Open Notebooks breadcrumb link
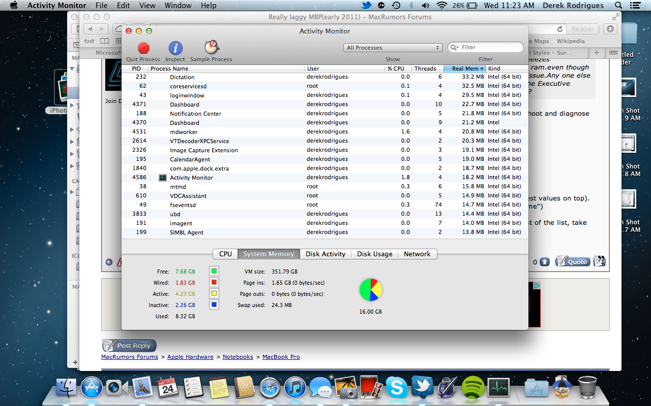Image resolution: width=651 pixels, height=406 pixels. [x=238, y=357]
